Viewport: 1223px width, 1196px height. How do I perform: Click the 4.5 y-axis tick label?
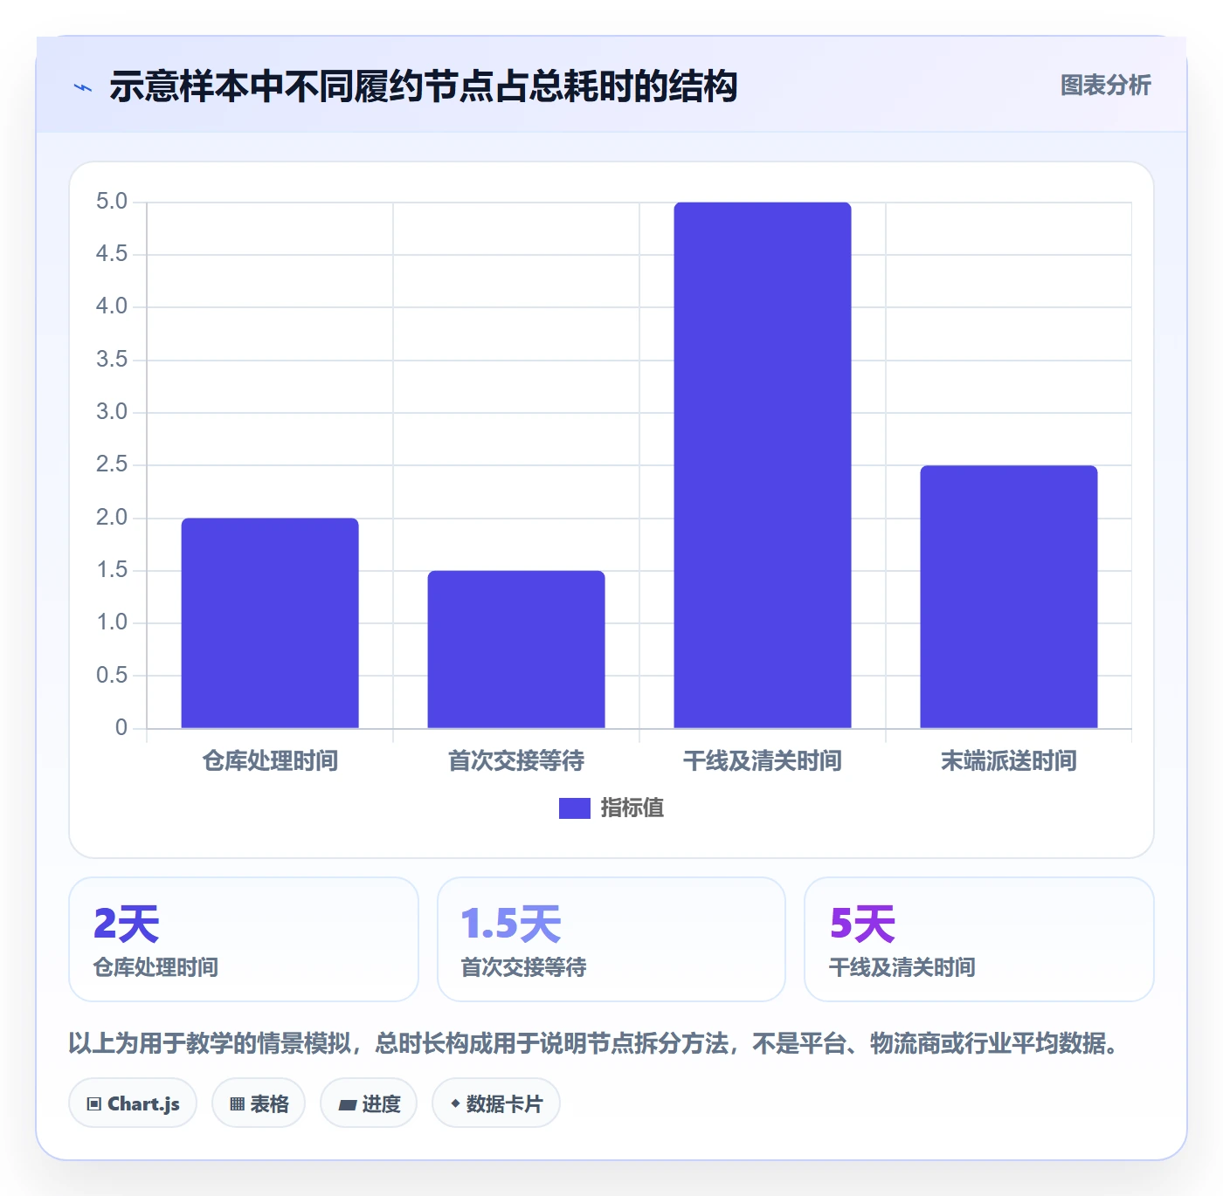(112, 254)
